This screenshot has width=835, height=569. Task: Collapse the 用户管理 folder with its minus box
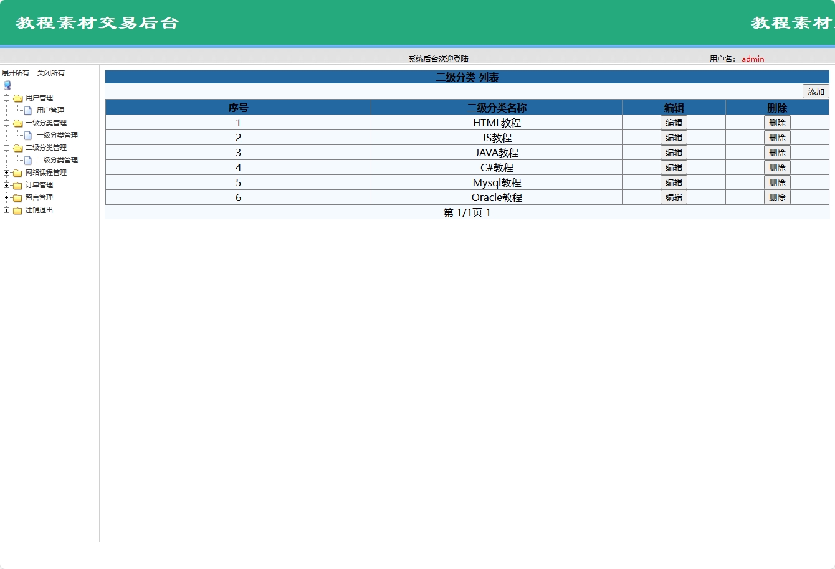[6, 98]
